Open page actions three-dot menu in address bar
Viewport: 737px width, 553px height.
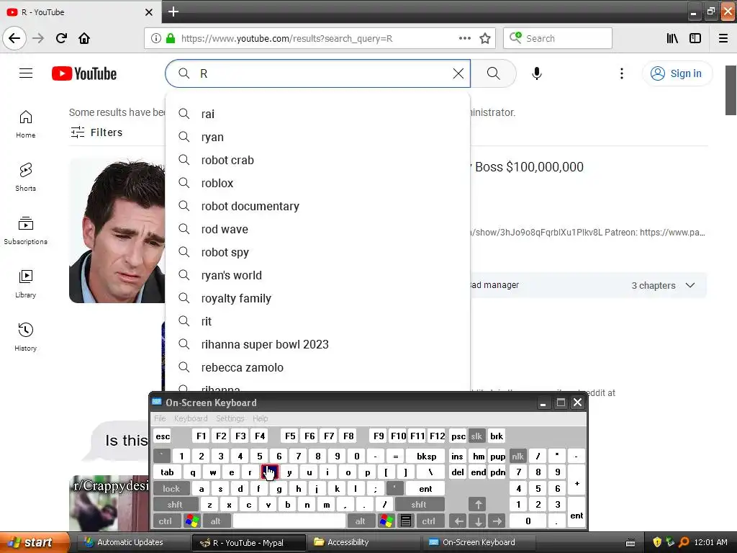point(464,38)
